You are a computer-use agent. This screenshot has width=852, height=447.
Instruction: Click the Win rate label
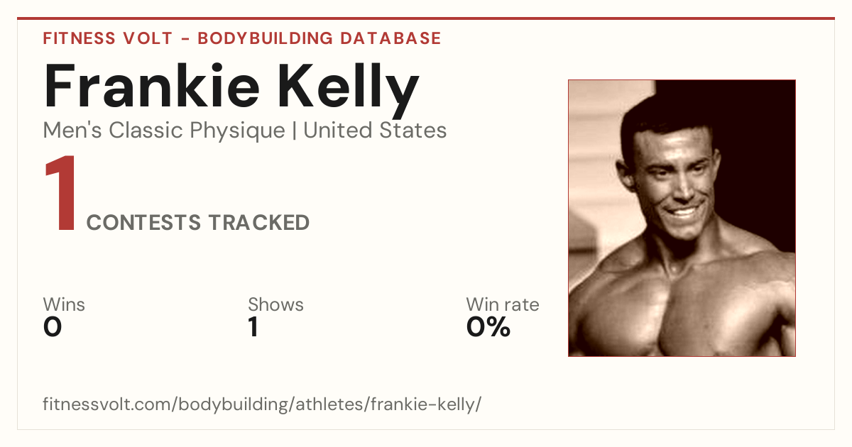tap(503, 304)
